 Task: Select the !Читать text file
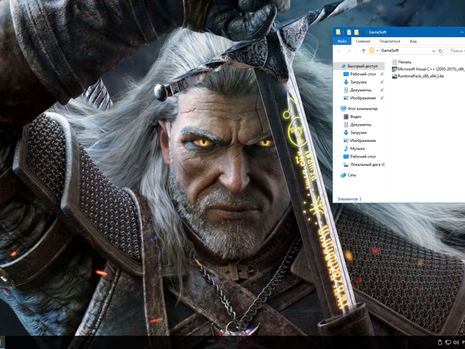[402, 62]
